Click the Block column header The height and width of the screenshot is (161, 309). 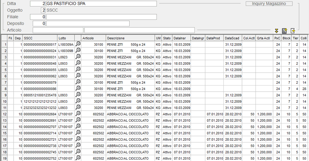286,38
